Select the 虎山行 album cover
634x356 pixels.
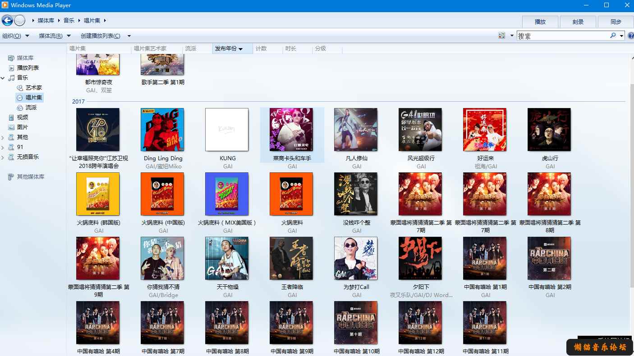549,130
